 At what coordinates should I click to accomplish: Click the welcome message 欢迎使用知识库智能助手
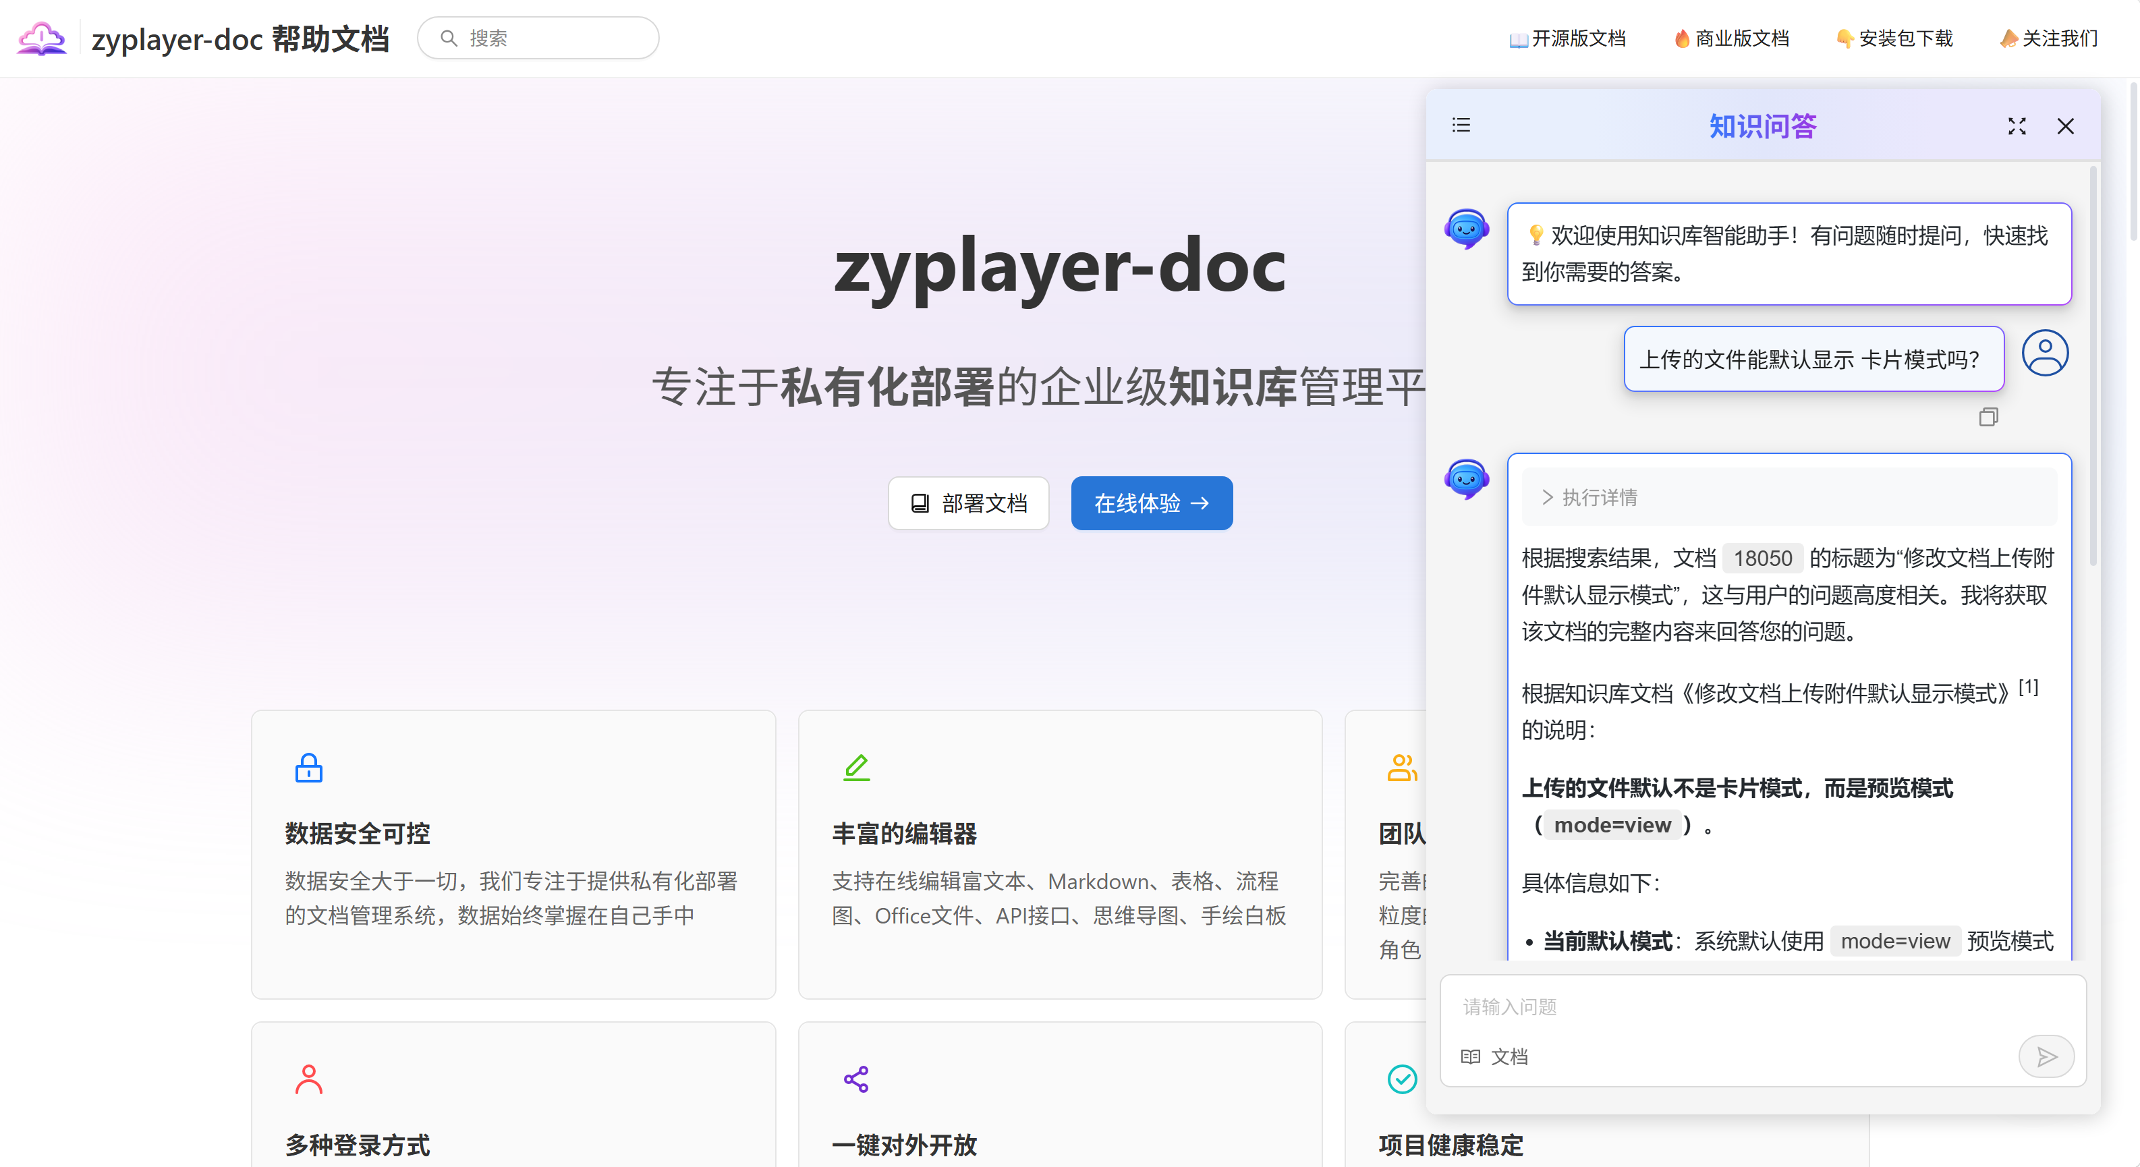click(1789, 254)
